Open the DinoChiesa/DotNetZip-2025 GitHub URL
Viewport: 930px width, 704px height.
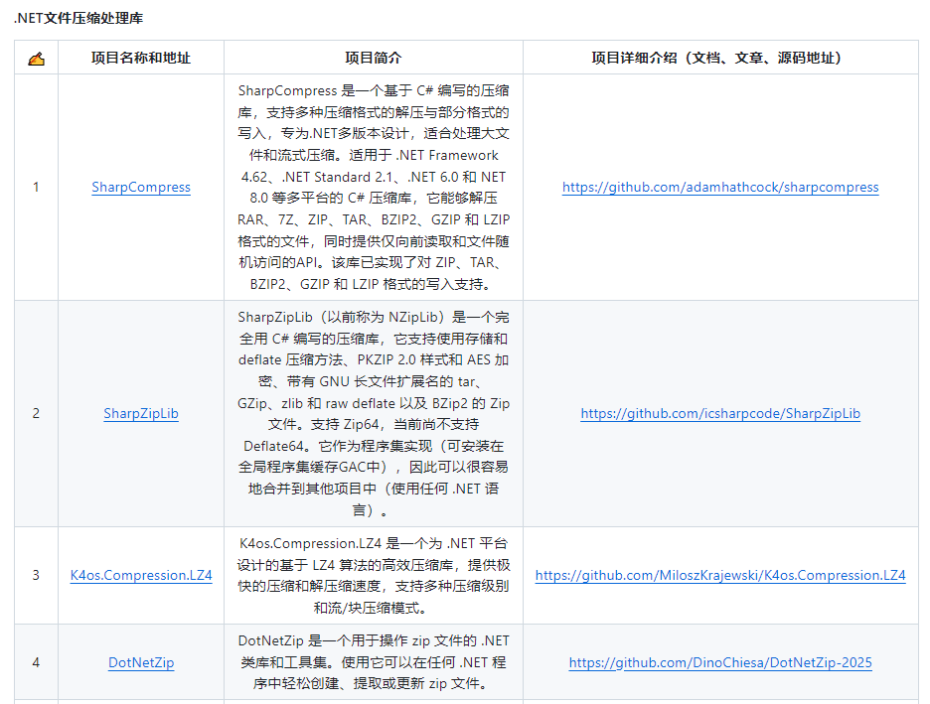coord(718,662)
